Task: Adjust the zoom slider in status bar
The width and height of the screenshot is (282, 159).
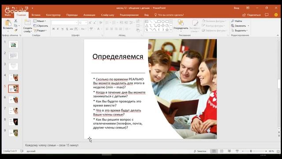Action: pyautogui.click(x=251, y=151)
